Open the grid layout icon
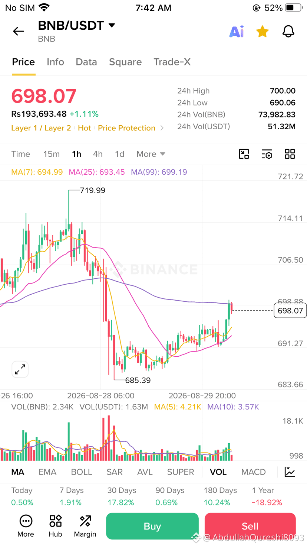 [x=290, y=154]
